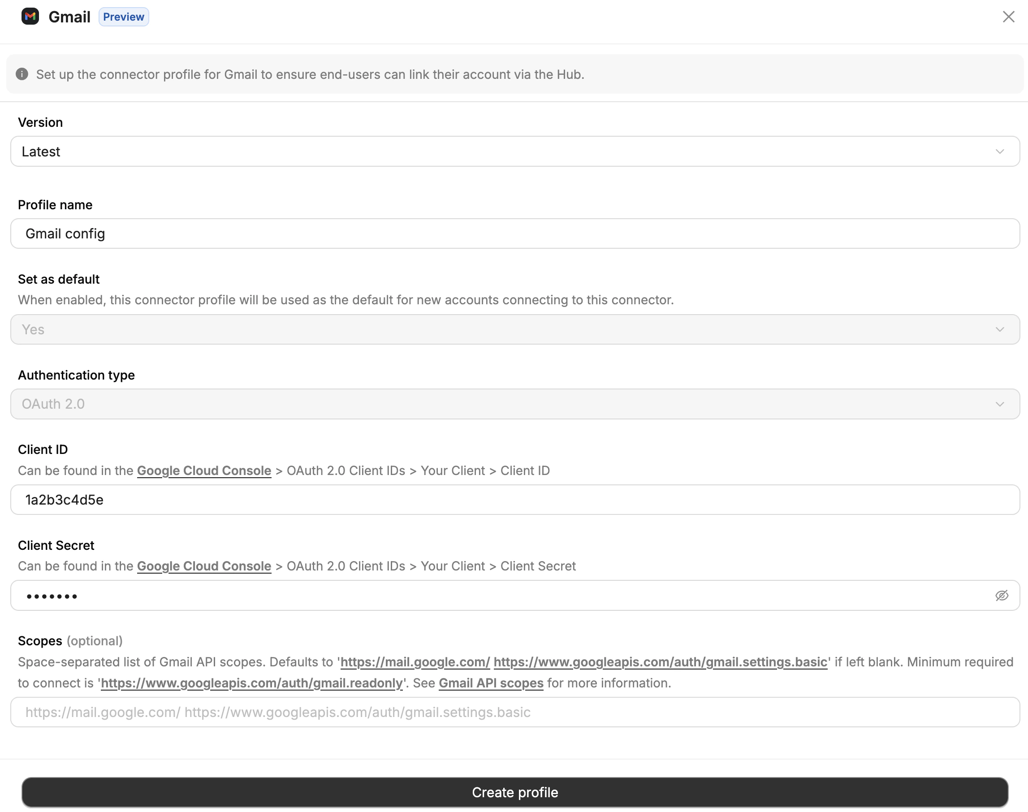Click the 'When enabled' default description text
The height and width of the screenshot is (812, 1028).
pyautogui.click(x=346, y=300)
